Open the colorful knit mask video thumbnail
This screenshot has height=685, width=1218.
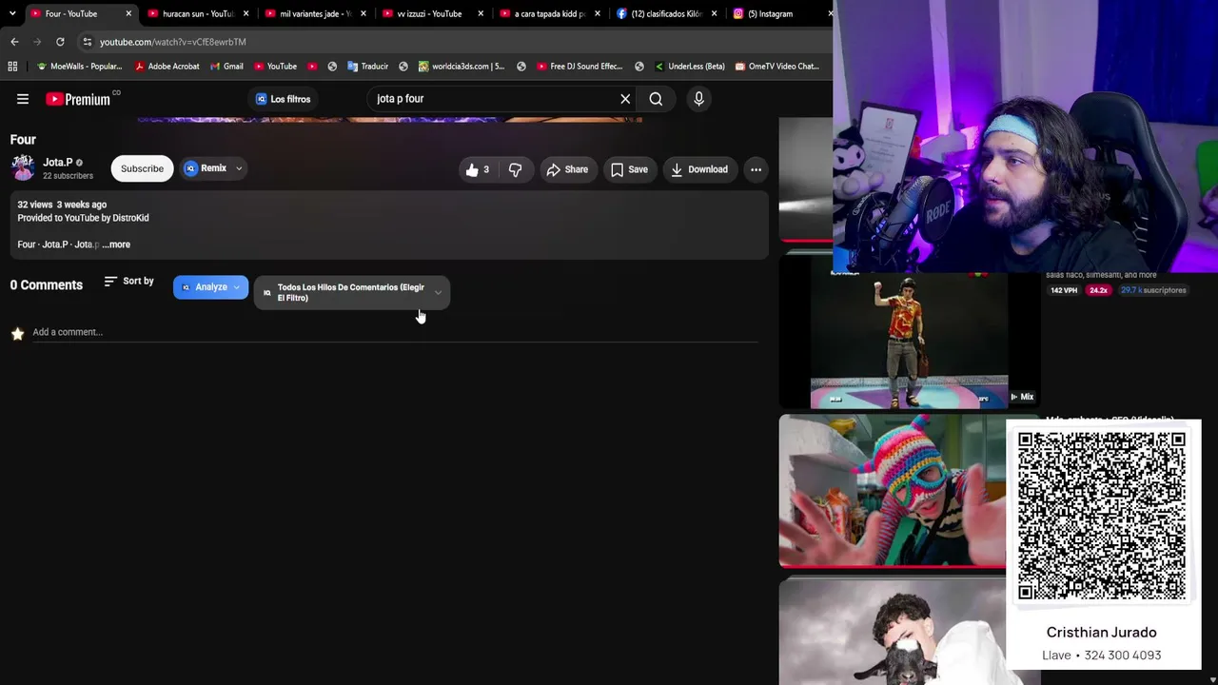tap(892, 491)
